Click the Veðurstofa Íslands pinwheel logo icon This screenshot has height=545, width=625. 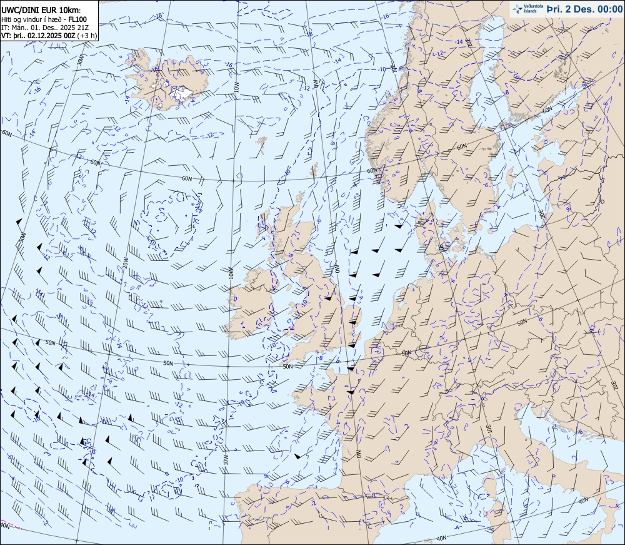click(x=518, y=9)
